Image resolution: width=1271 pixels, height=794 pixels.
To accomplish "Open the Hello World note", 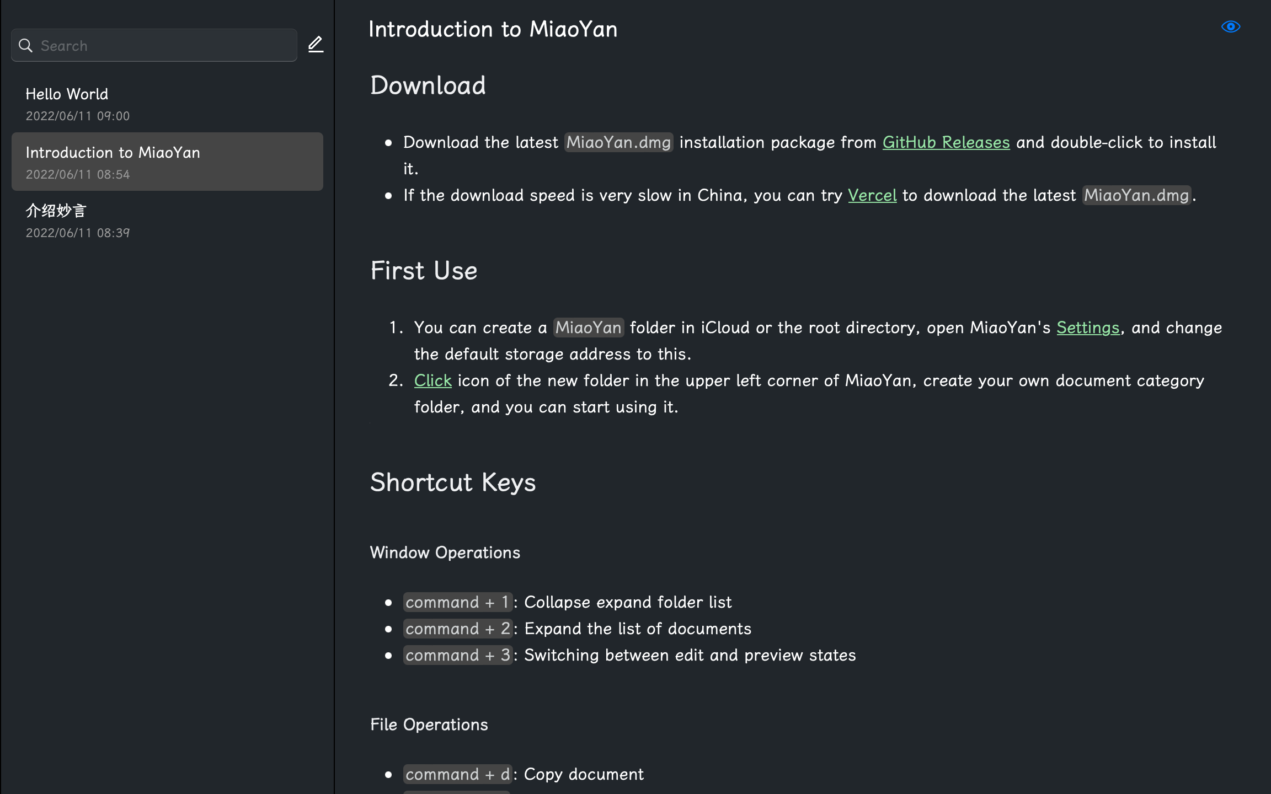I will pyautogui.click(x=167, y=104).
